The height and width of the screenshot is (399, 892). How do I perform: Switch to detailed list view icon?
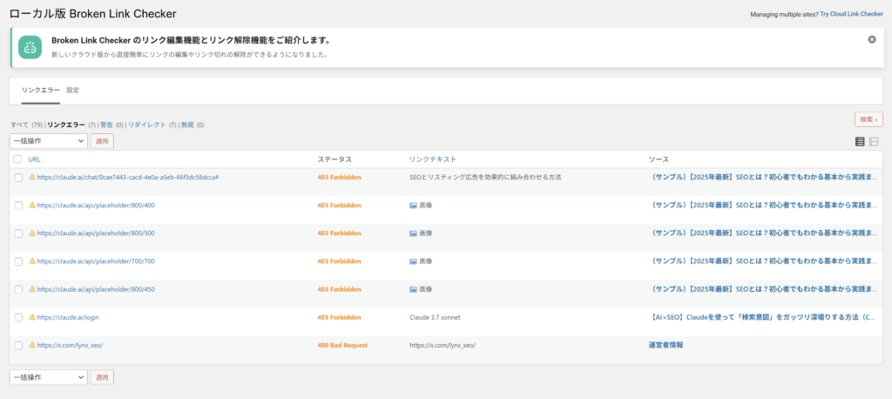[874, 141]
